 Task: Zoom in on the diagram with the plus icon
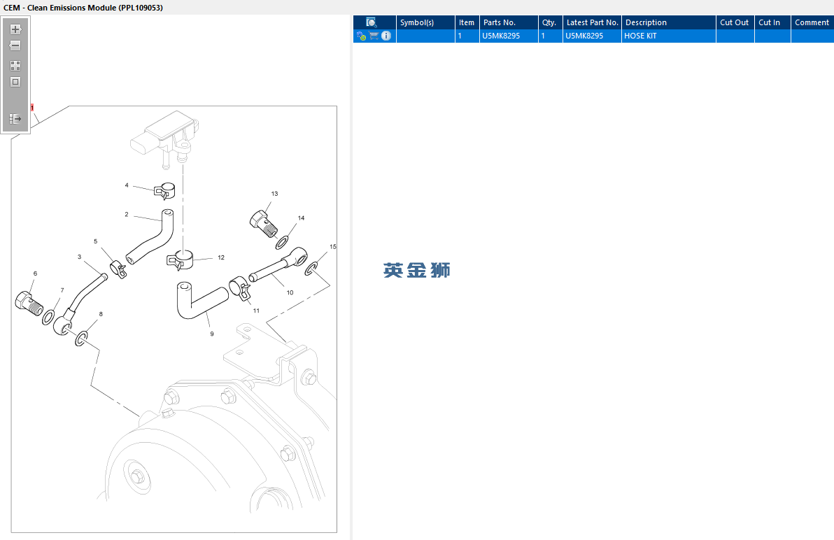click(x=15, y=29)
